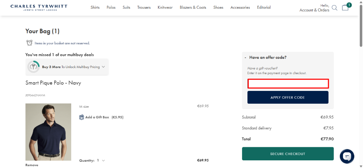The width and height of the screenshot is (363, 168).
Task: Click the Charles Tyrwhitt logo
Action: pyautogui.click(x=39, y=8)
